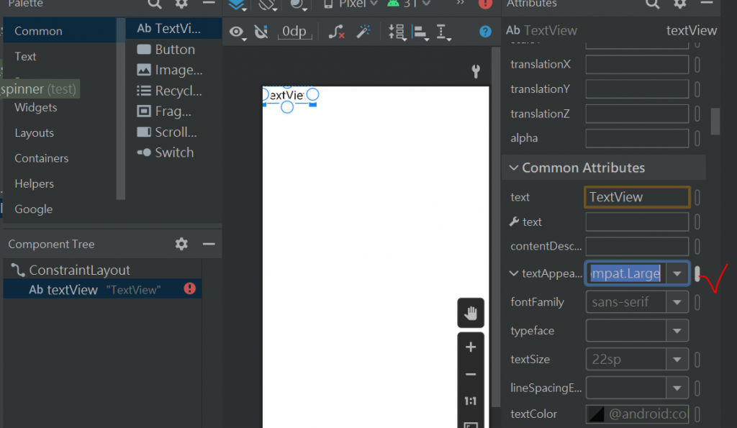Minimize the Component Tree panel
This screenshot has width=737, height=428.
click(209, 244)
